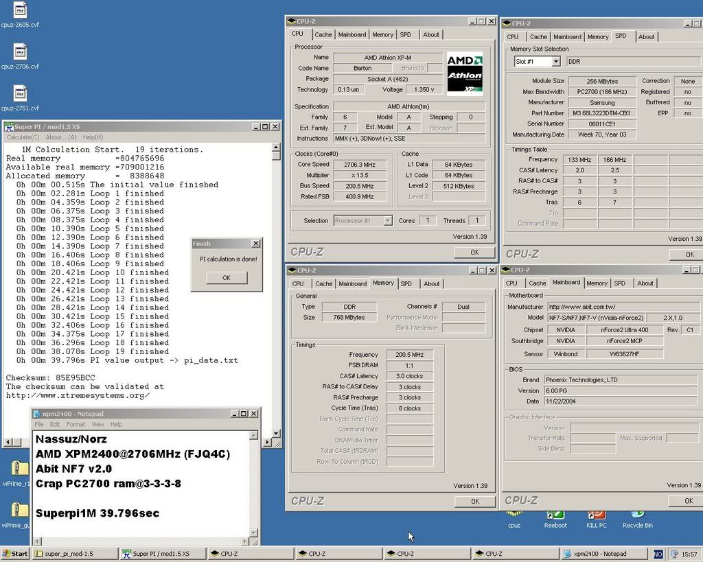Click the Core Speed value 2706.3 MHz

[360, 165]
